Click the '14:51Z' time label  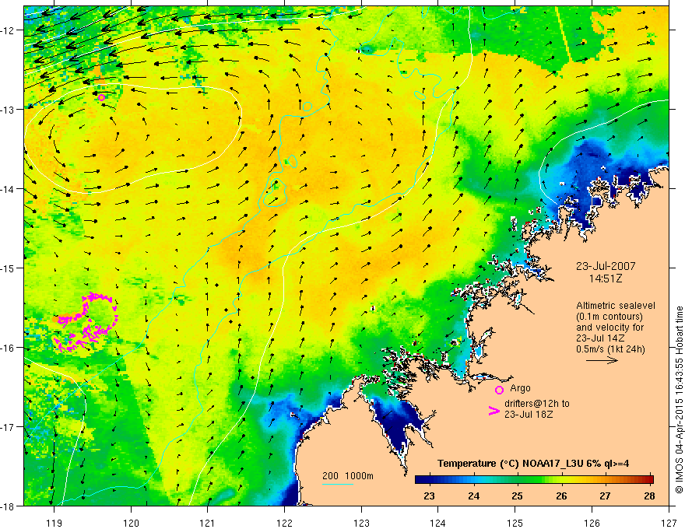605,279
